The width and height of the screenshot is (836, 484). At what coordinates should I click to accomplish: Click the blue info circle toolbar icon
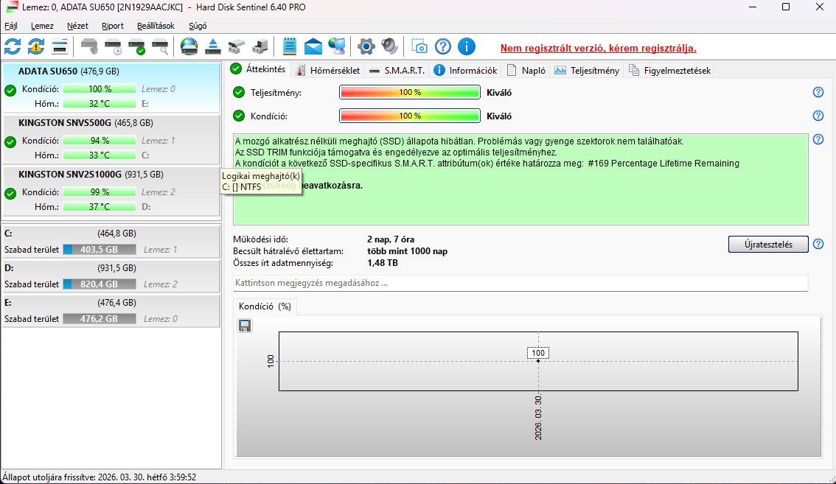pos(466,47)
